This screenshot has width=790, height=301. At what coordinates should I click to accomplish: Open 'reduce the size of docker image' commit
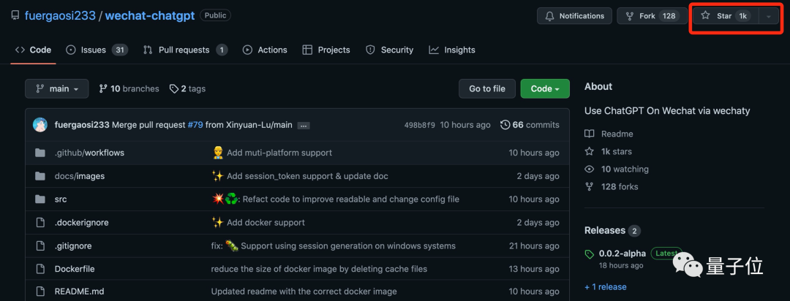[319, 270]
